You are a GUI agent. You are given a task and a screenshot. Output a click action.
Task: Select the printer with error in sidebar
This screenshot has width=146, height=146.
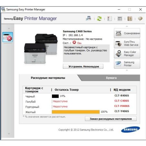click(x=8, y=37)
